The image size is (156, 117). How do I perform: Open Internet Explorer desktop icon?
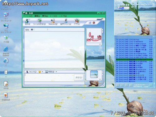[6, 51]
